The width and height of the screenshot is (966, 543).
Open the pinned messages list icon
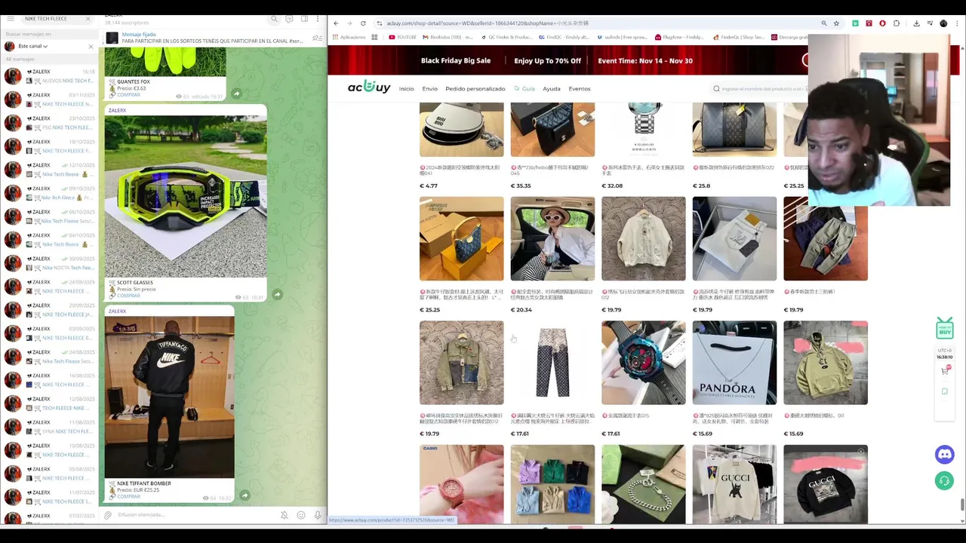pyautogui.click(x=317, y=38)
